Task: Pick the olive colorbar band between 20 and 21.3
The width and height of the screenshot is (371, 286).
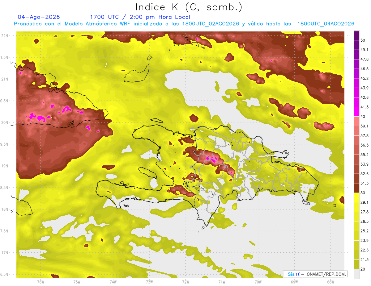Action: coord(356,264)
